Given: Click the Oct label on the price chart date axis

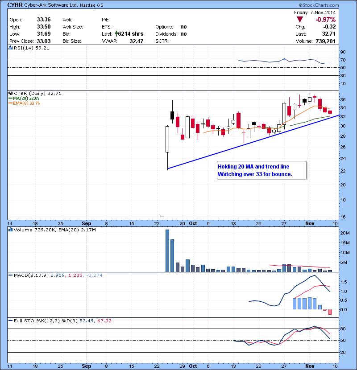Looking at the screenshot, I should (193, 223).
